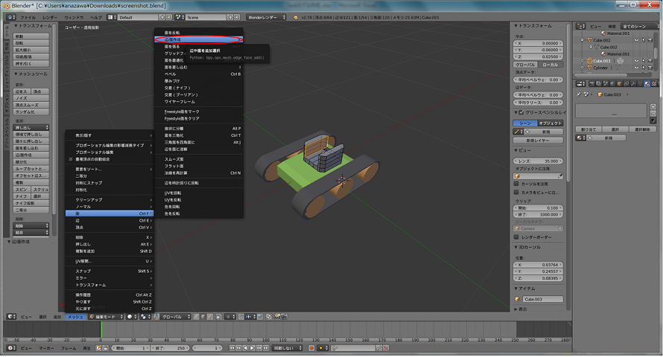Toggle visibility eye for Cube.002
Viewport: 663px width, 357px height.
click(638, 40)
